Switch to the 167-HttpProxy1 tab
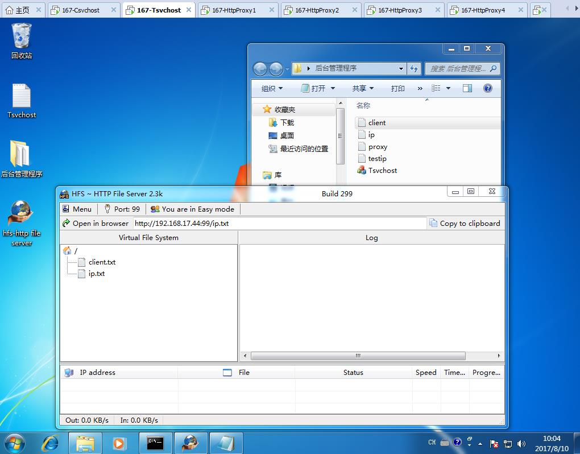Viewport: 580px width, 454px height. pos(234,10)
